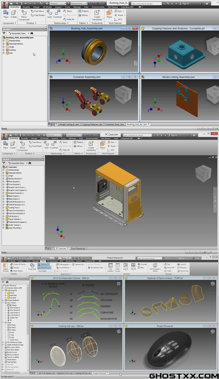Expand Relationships node in Bushing_Hub browser
Screen dimensions: 219x379
(x=4, y=41)
